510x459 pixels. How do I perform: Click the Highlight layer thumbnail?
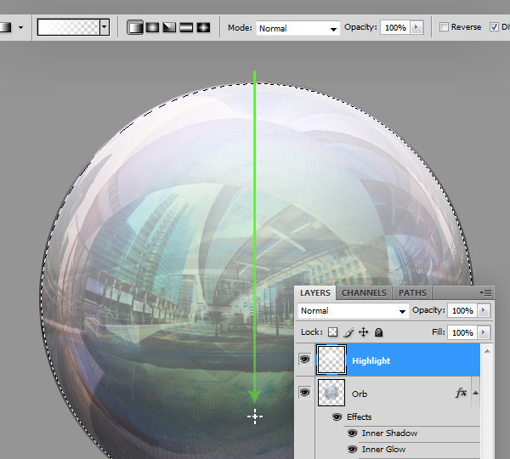point(331,360)
